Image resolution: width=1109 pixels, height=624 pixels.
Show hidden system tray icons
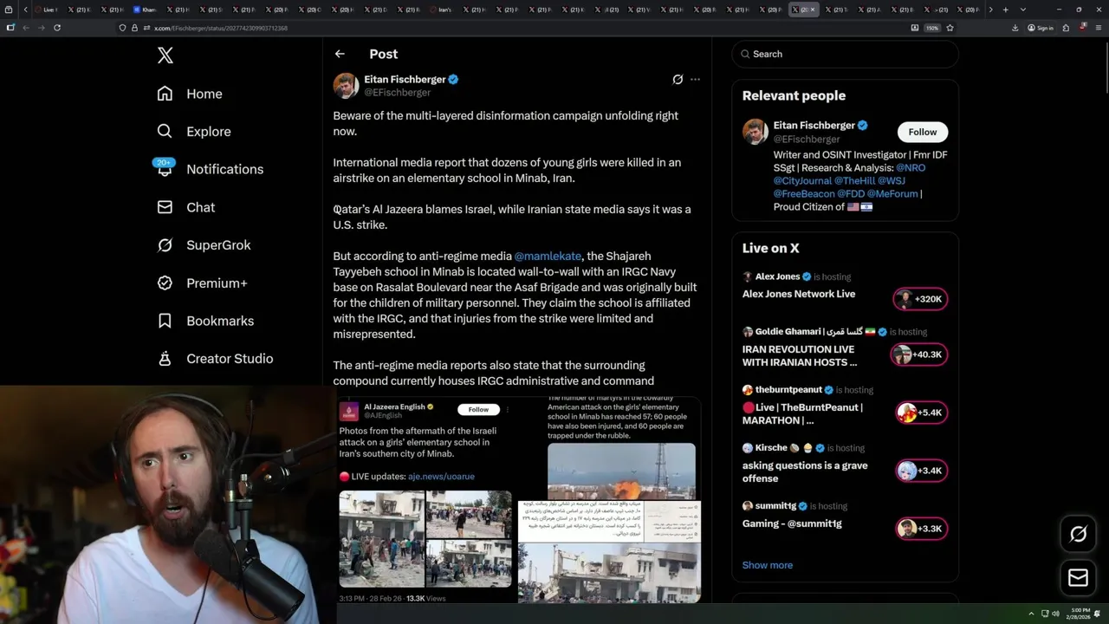1031,614
